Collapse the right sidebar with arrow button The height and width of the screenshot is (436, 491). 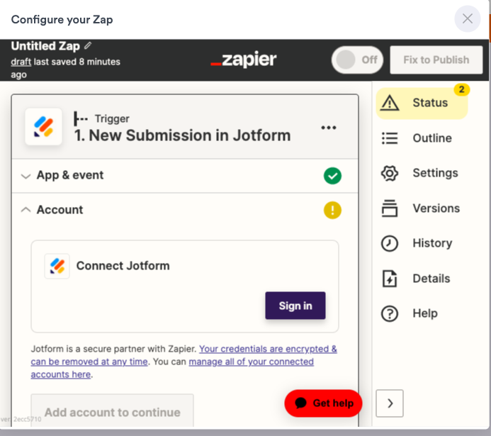pos(390,403)
